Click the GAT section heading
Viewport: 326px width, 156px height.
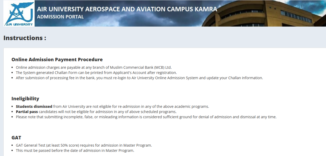(x=16, y=138)
